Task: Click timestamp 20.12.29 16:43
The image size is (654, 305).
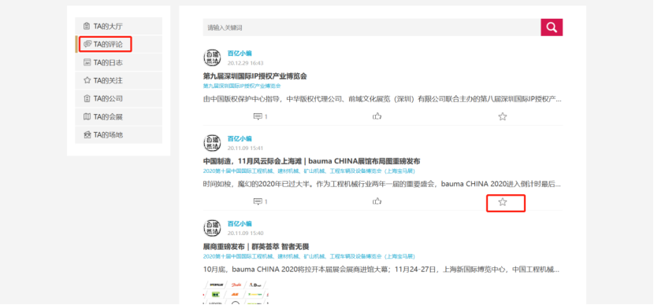Action: pyautogui.click(x=245, y=63)
